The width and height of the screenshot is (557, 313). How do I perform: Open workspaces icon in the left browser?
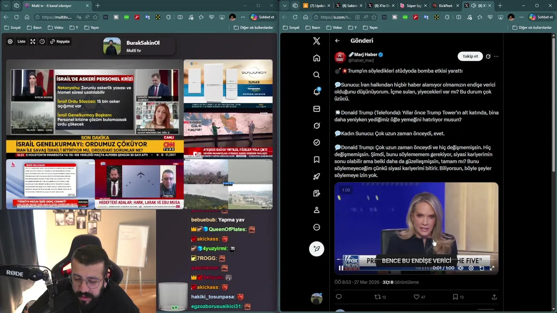click(x=17, y=6)
